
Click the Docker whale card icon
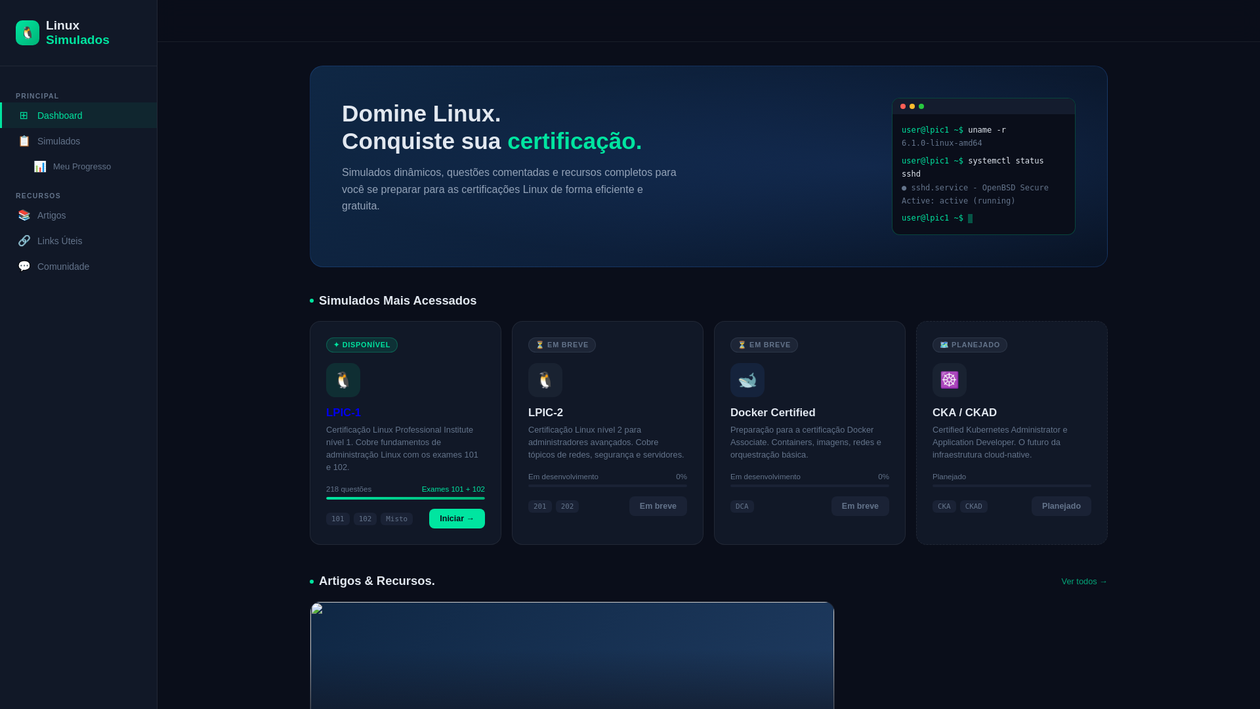pyautogui.click(x=747, y=380)
